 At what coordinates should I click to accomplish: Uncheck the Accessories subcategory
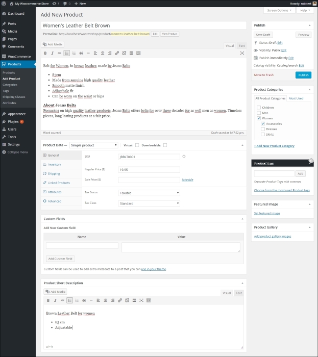click(x=263, y=123)
